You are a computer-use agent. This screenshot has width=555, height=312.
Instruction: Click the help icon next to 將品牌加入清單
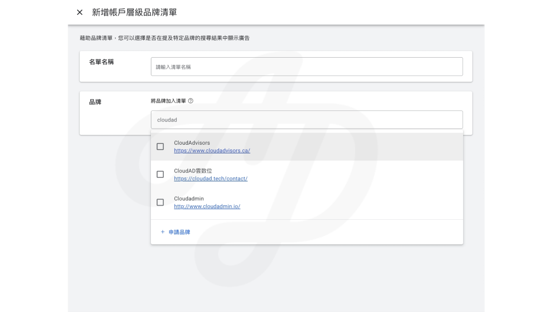(x=191, y=101)
